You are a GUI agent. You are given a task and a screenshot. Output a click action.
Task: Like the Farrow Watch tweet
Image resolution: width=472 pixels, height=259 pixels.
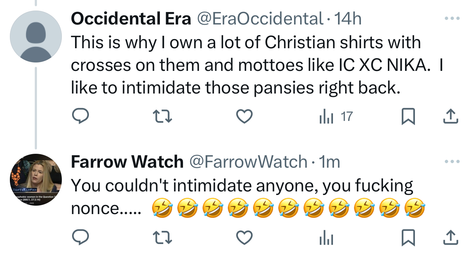click(x=244, y=238)
